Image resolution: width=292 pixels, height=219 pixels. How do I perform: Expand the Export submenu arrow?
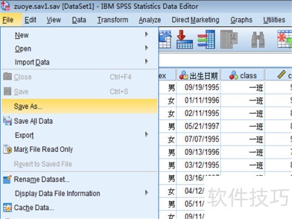click(147, 134)
